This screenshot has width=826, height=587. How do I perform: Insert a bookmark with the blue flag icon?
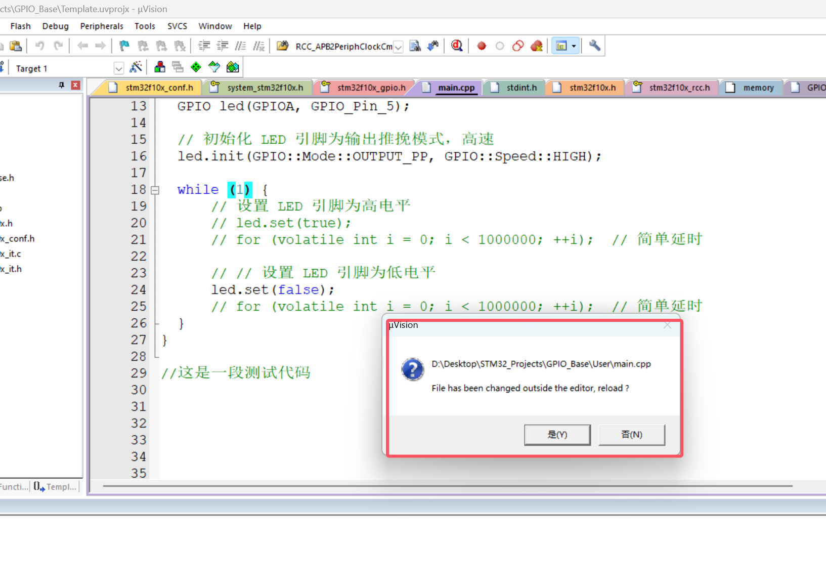click(124, 46)
